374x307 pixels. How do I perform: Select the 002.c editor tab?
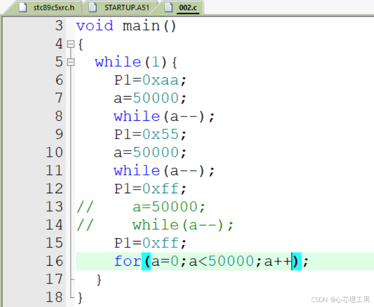pyautogui.click(x=184, y=8)
